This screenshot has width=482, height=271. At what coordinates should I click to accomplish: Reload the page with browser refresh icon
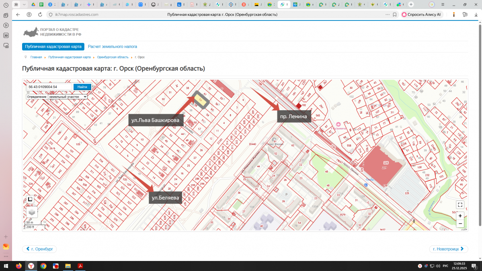coord(40,14)
